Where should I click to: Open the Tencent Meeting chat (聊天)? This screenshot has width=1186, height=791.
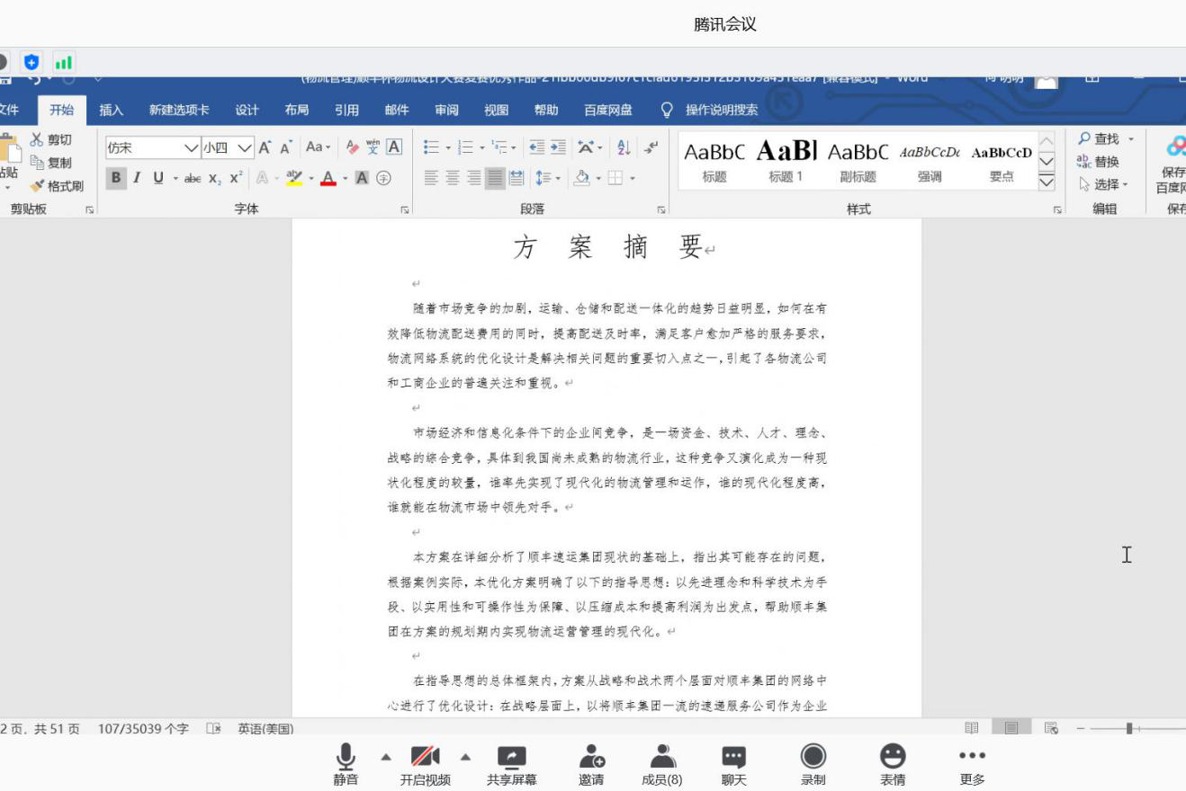[x=733, y=764]
